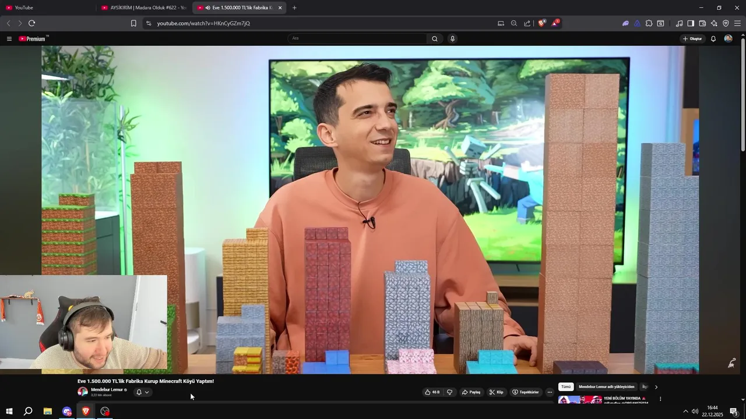Open the Brave Wallet icon

(702, 23)
